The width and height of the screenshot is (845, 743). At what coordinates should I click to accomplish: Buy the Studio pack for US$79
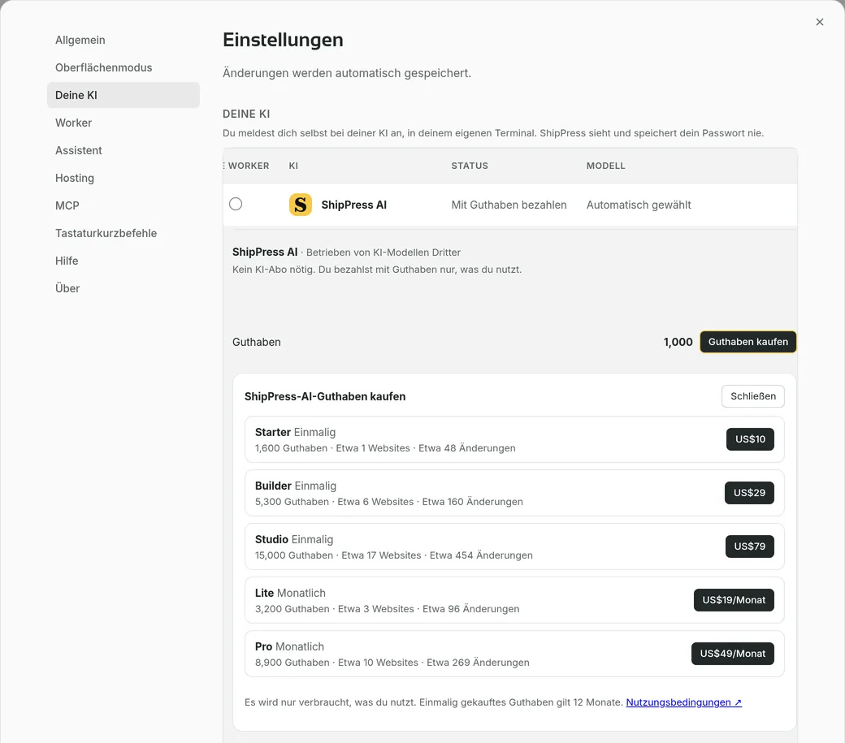(x=750, y=546)
